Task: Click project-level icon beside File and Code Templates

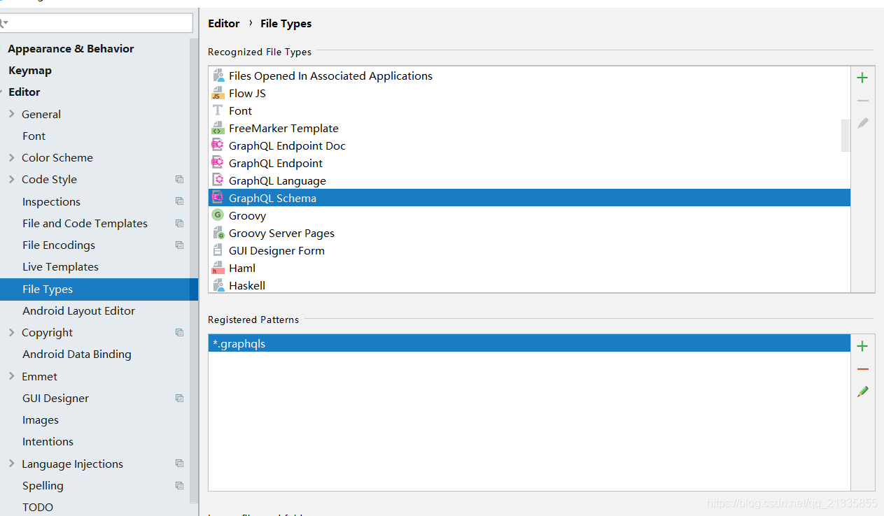Action: click(179, 224)
